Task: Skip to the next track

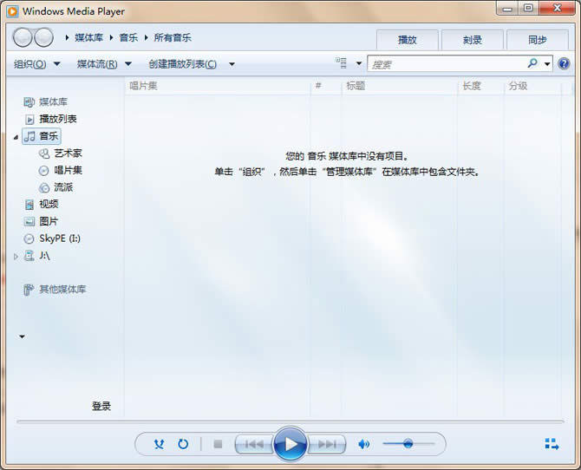Action: click(327, 444)
